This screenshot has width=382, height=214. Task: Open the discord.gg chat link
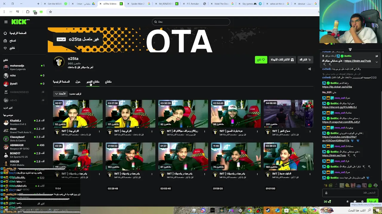click(339, 107)
